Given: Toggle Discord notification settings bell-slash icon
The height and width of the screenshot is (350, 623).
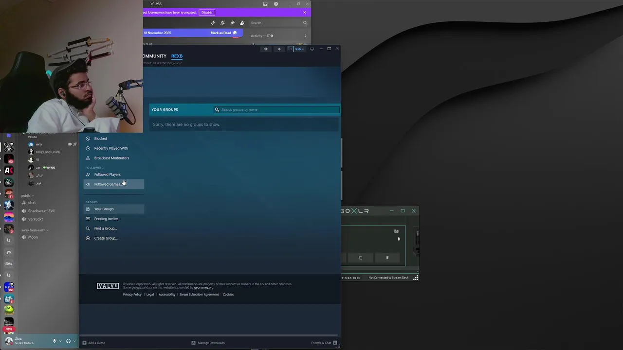Looking at the screenshot, I should [x=222, y=23].
